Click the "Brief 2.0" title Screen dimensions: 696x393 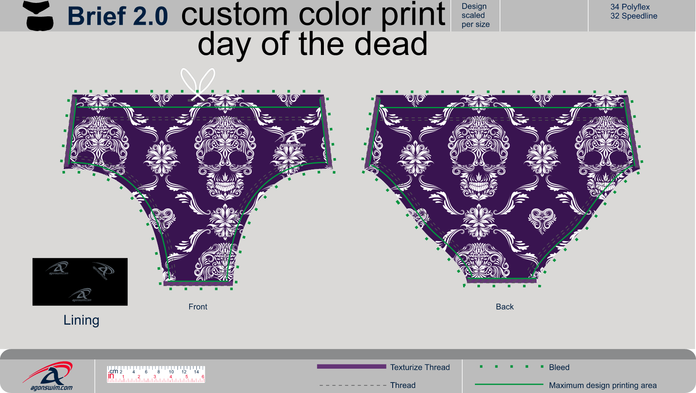coord(117,16)
